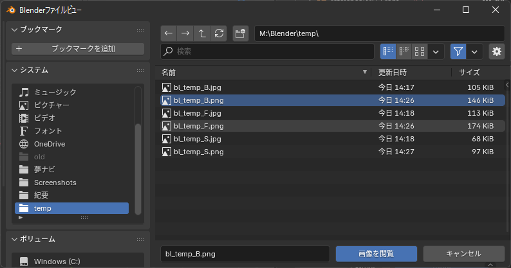Refresh the file list
This screenshot has height=268, width=511.
(x=219, y=33)
